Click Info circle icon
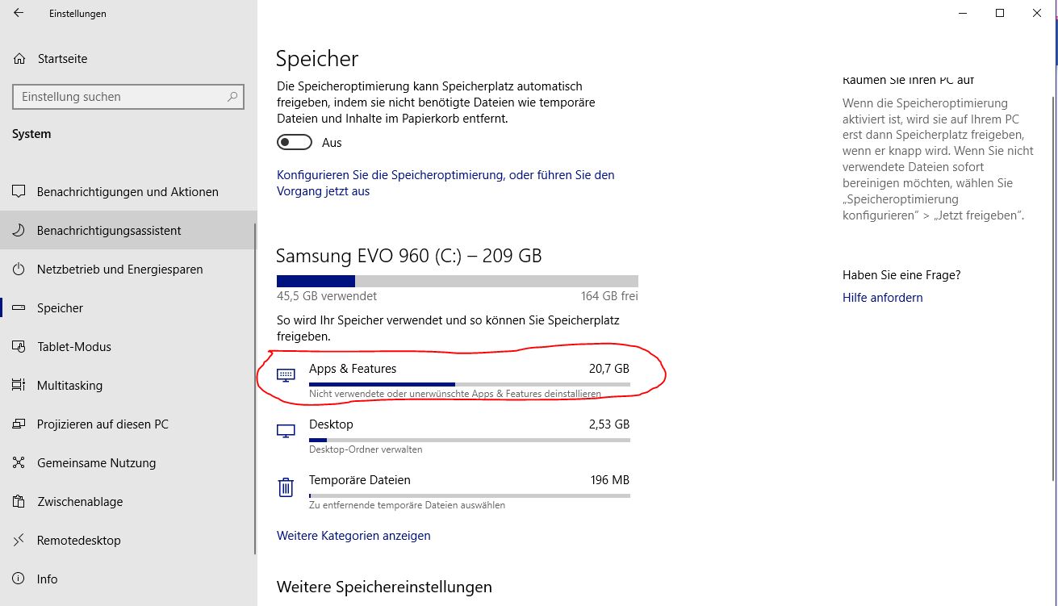Viewport: 1058px width, 606px height. point(19,579)
